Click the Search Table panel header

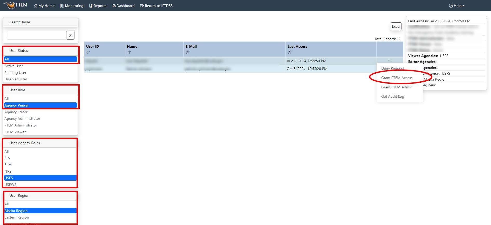40,22
